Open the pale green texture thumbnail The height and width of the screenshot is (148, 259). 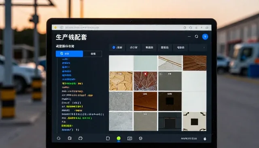click(146, 63)
